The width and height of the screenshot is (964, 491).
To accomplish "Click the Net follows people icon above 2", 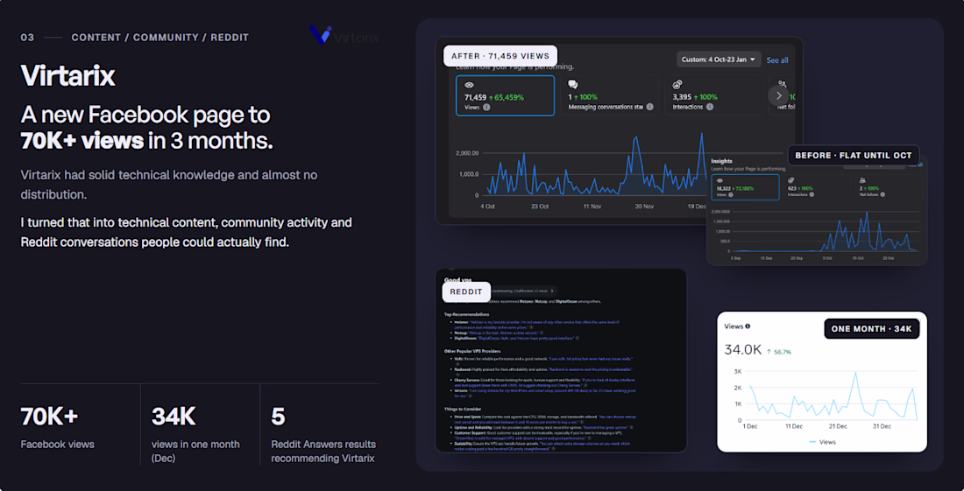I will [862, 180].
